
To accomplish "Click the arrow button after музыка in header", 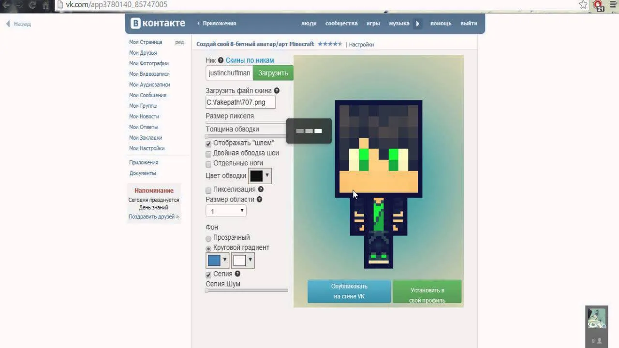I will (418, 24).
